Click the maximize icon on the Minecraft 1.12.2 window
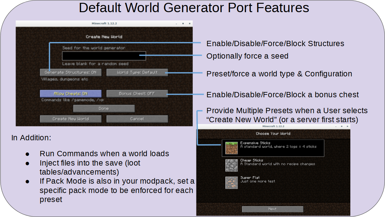Image resolution: width=385 pixels, height=217 pixels. 183,23
